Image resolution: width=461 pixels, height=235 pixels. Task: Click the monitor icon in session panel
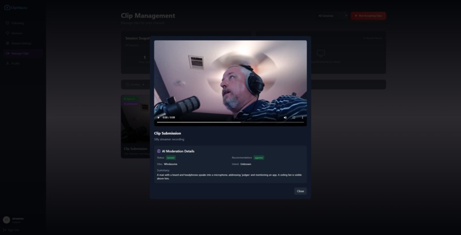tap(321, 53)
